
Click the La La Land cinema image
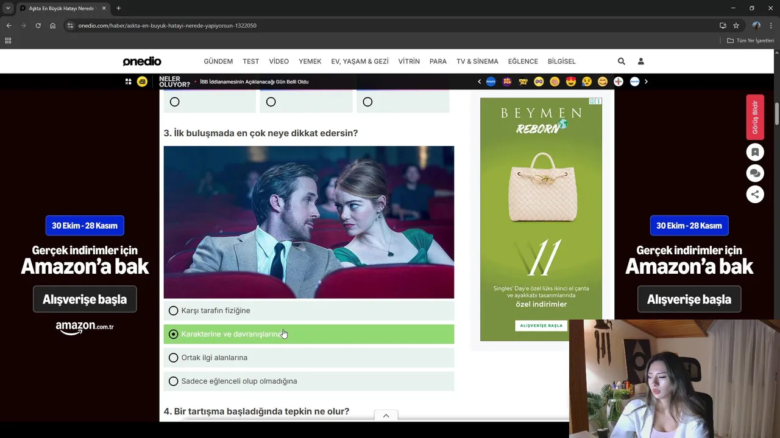tap(309, 222)
